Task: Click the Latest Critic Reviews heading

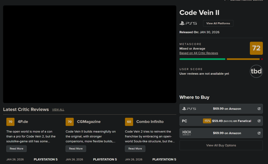Action: [26, 110]
